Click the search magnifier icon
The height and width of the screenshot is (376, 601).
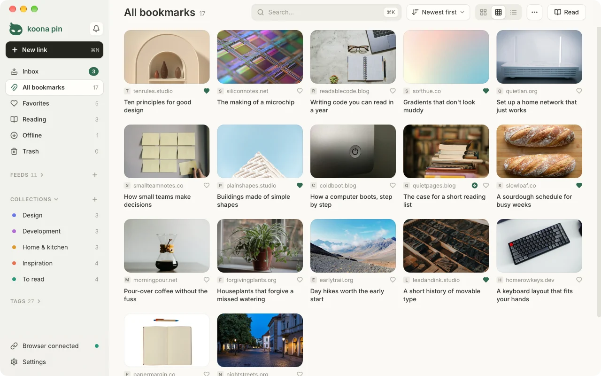pyautogui.click(x=260, y=12)
